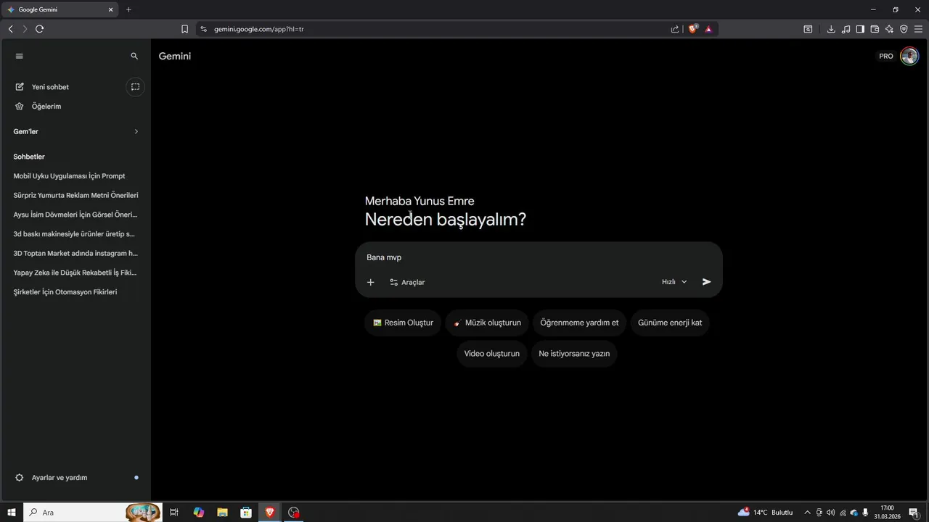Open Microsoft Store from the taskbar
This screenshot has height=522, width=929.
point(246,513)
